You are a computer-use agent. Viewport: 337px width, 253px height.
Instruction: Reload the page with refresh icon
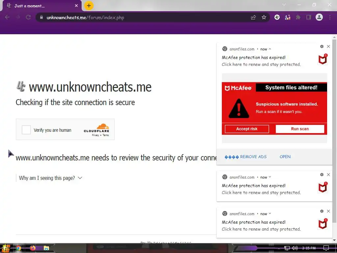tap(28, 17)
